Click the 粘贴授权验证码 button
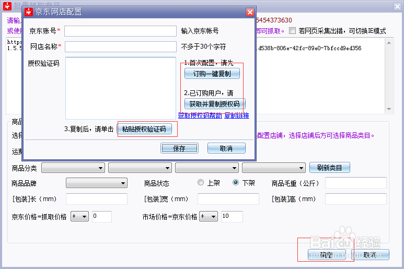This screenshot has width=404, height=269. click(x=144, y=129)
